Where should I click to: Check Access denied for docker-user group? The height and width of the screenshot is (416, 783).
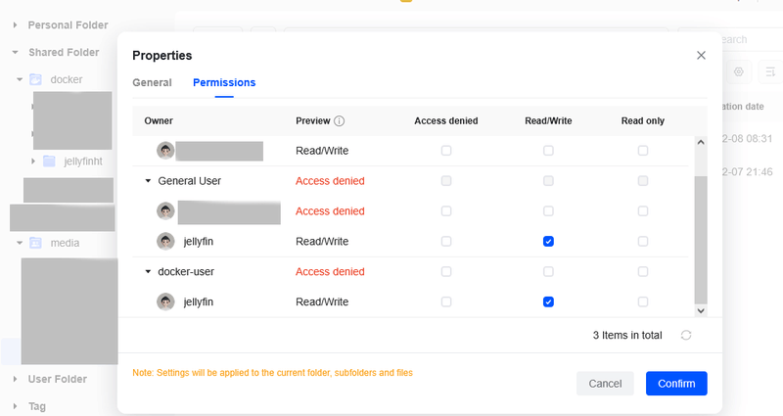(x=446, y=272)
